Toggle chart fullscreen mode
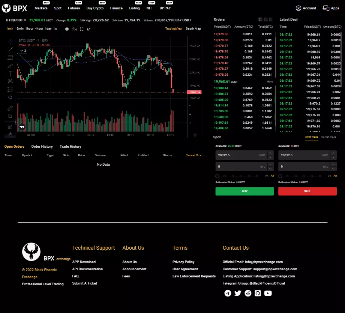 [x=81, y=29]
